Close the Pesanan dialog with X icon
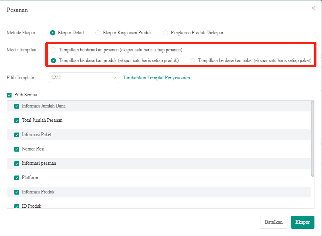This screenshot has height=236, width=322. (313, 8)
